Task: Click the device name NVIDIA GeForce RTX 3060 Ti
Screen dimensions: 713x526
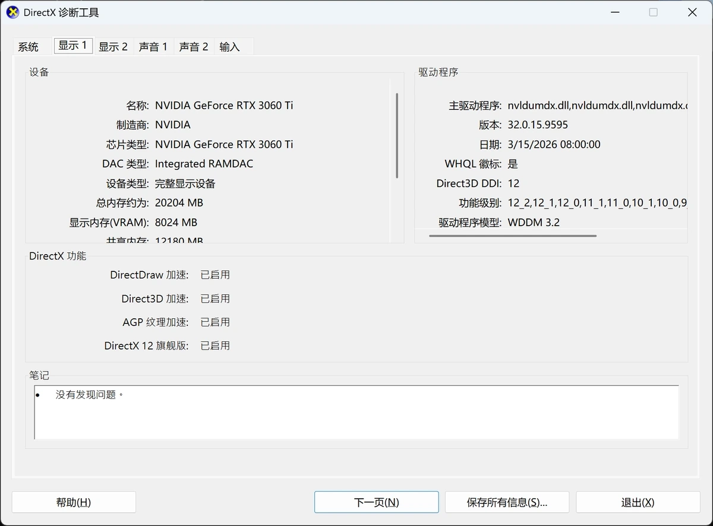Action: (224, 106)
